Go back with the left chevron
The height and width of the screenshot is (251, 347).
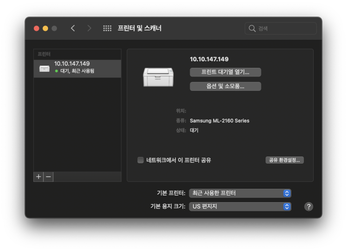(x=73, y=28)
